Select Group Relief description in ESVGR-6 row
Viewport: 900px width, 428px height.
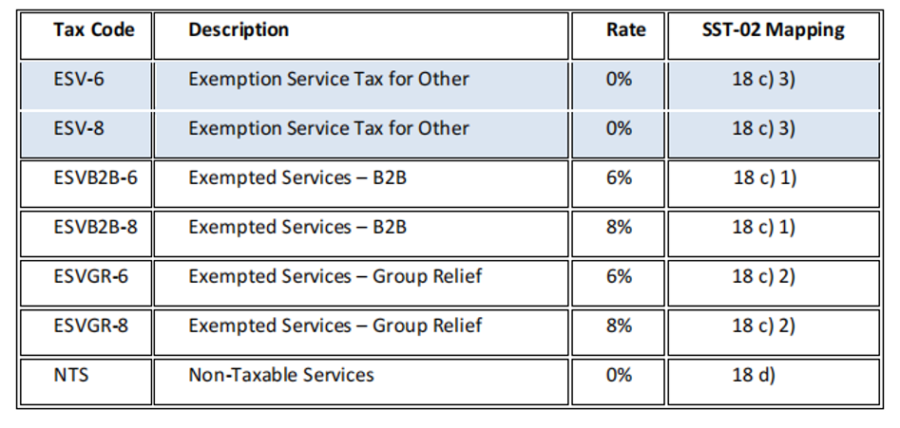point(335,276)
